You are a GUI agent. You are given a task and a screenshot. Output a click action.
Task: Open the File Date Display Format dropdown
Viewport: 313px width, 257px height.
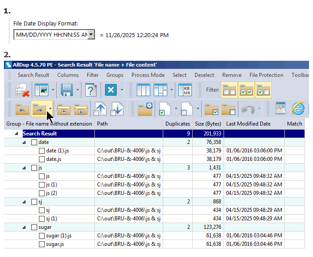(x=91, y=35)
